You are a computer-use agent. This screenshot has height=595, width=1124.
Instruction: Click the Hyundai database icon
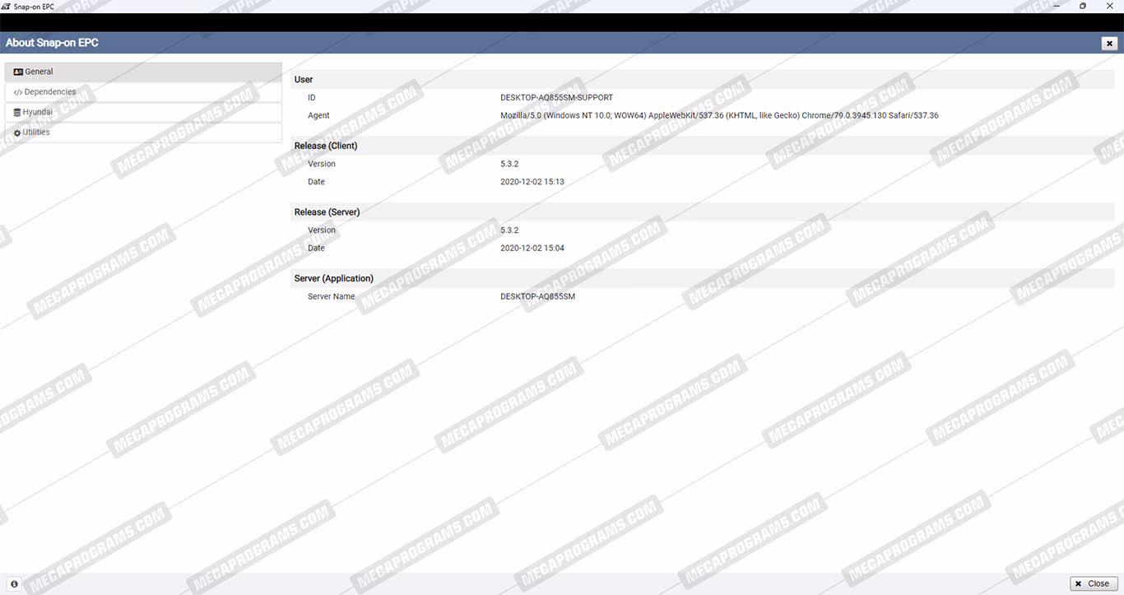click(17, 113)
